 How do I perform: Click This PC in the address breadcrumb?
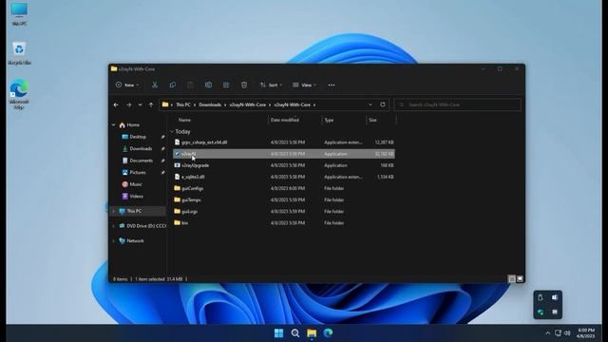(x=183, y=104)
